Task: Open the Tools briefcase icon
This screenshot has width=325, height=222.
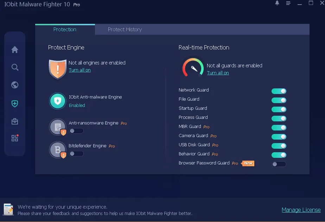Action: coord(15,121)
